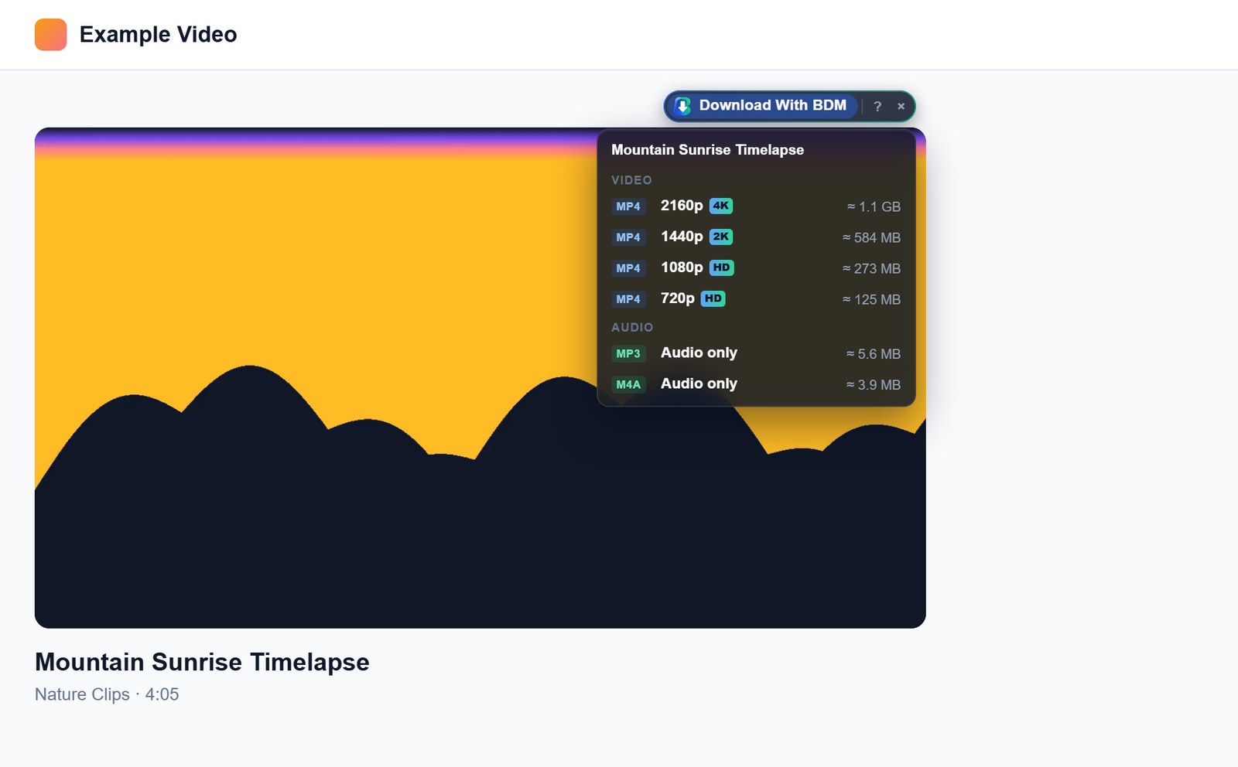Click the ≈ 584 MB size value
Screen dimensions: 1238x767
(871, 237)
